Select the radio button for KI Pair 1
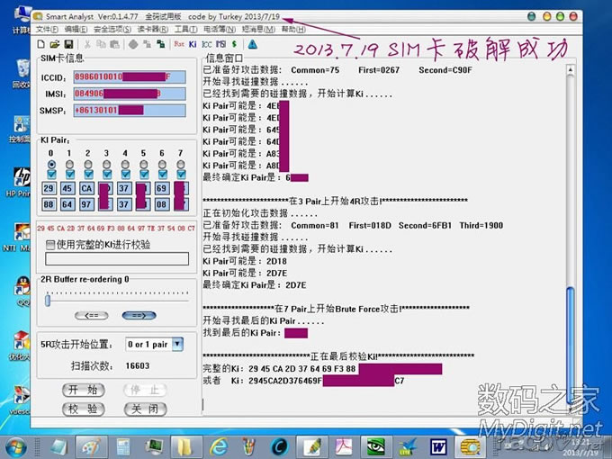This screenshot has height=459, width=612. pos(69,165)
